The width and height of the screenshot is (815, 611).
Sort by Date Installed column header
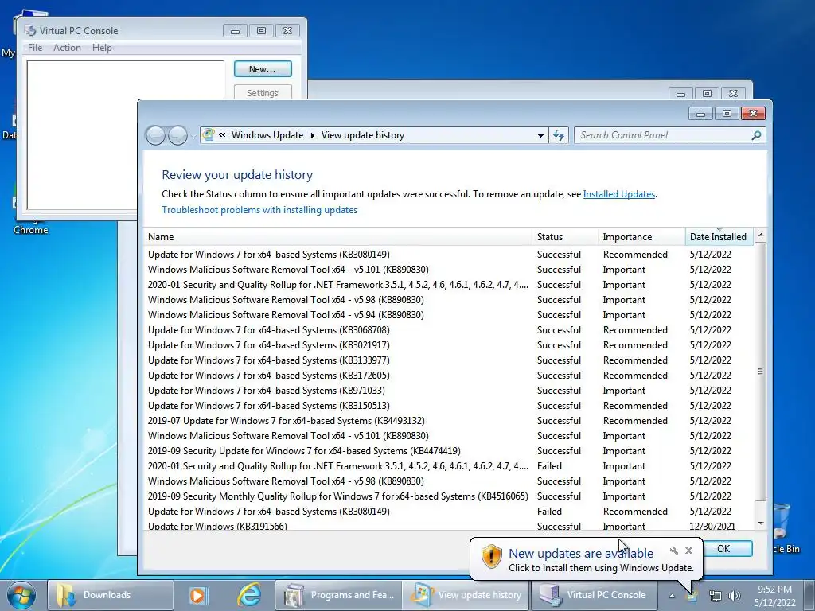coord(719,237)
